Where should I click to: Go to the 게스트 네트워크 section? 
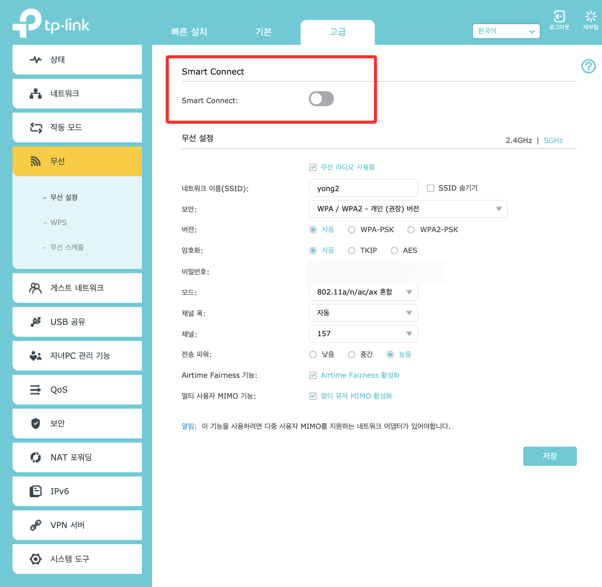(x=77, y=288)
